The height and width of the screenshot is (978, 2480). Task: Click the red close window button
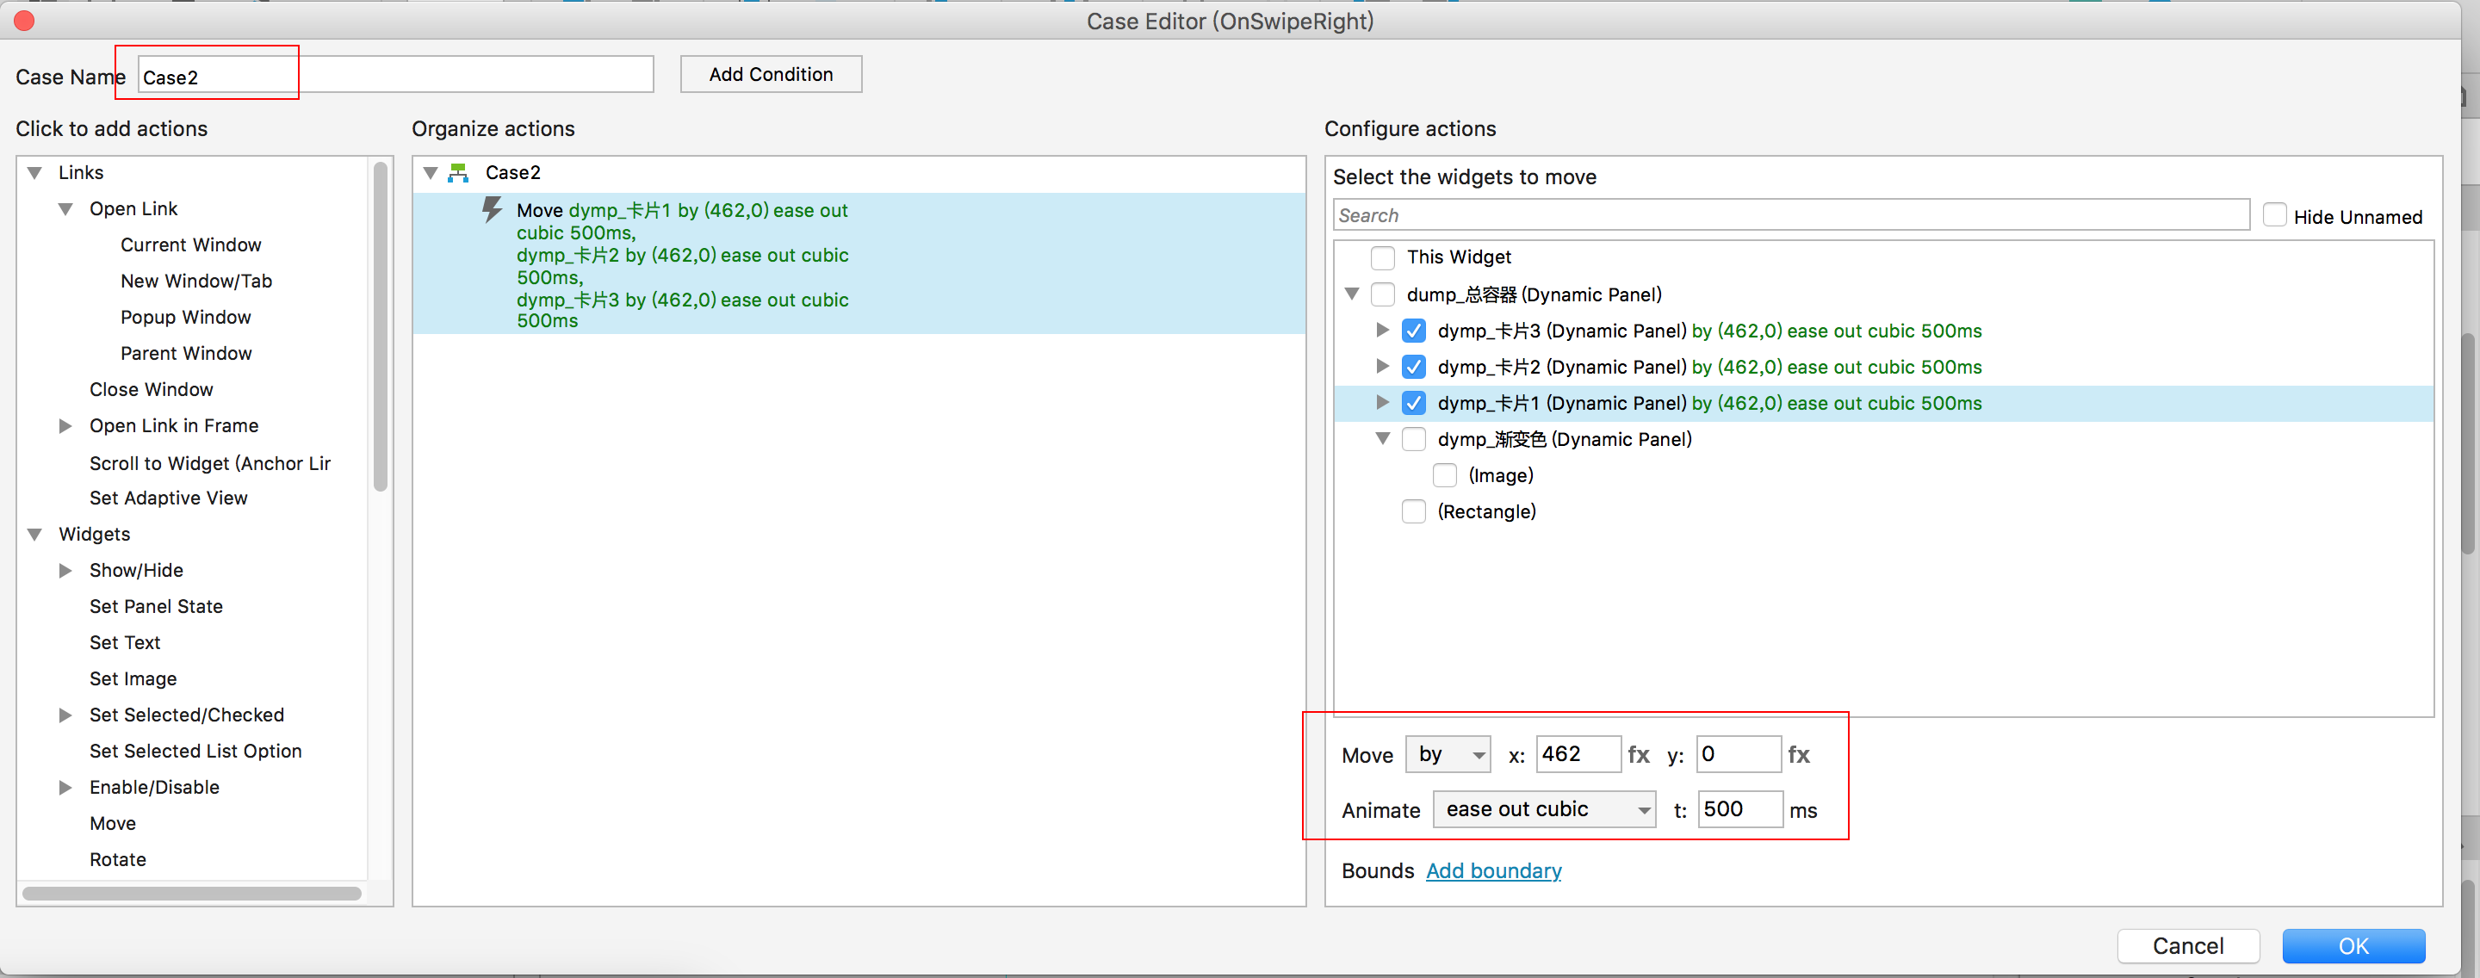click(25, 22)
